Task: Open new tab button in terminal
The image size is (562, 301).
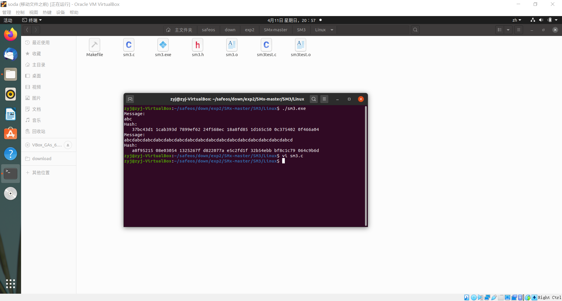Action: [130, 99]
